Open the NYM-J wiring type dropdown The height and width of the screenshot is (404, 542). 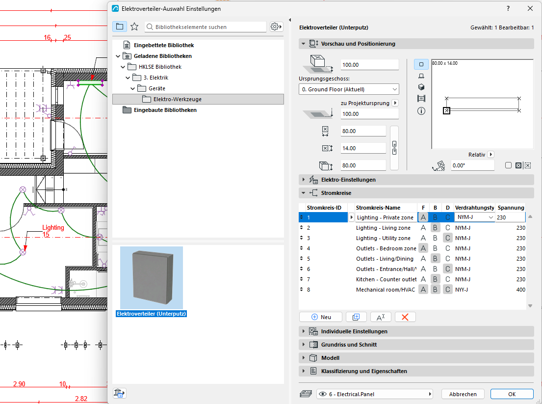click(x=475, y=217)
